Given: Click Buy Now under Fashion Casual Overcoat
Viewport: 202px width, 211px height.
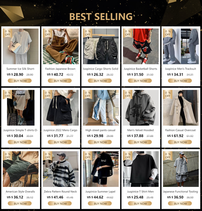Looking at the screenshot, I should [x=180, y=142].
